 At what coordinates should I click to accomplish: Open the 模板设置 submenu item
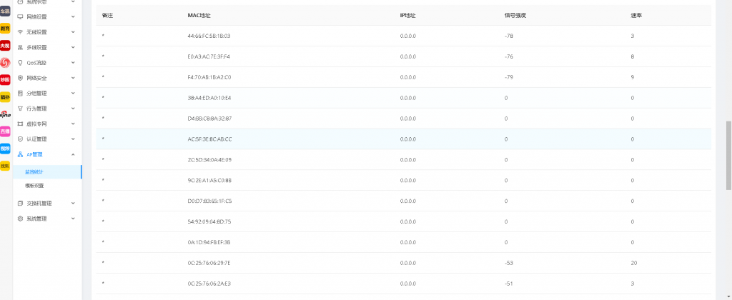coord(34,186)
